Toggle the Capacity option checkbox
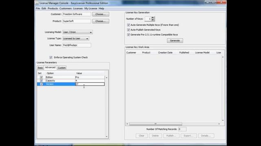The height and width of the screenshot is (146, 261). tap(41, 81)
